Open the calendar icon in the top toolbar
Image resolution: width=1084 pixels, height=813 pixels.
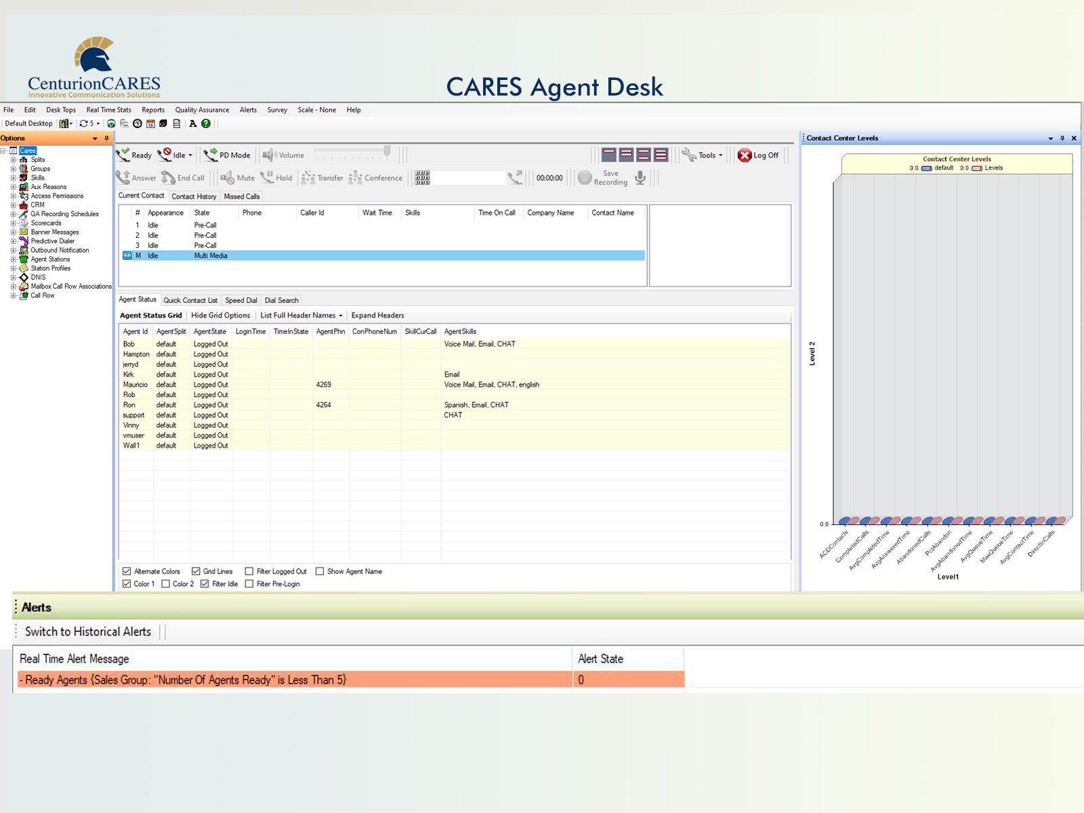(x=151, y=123)
